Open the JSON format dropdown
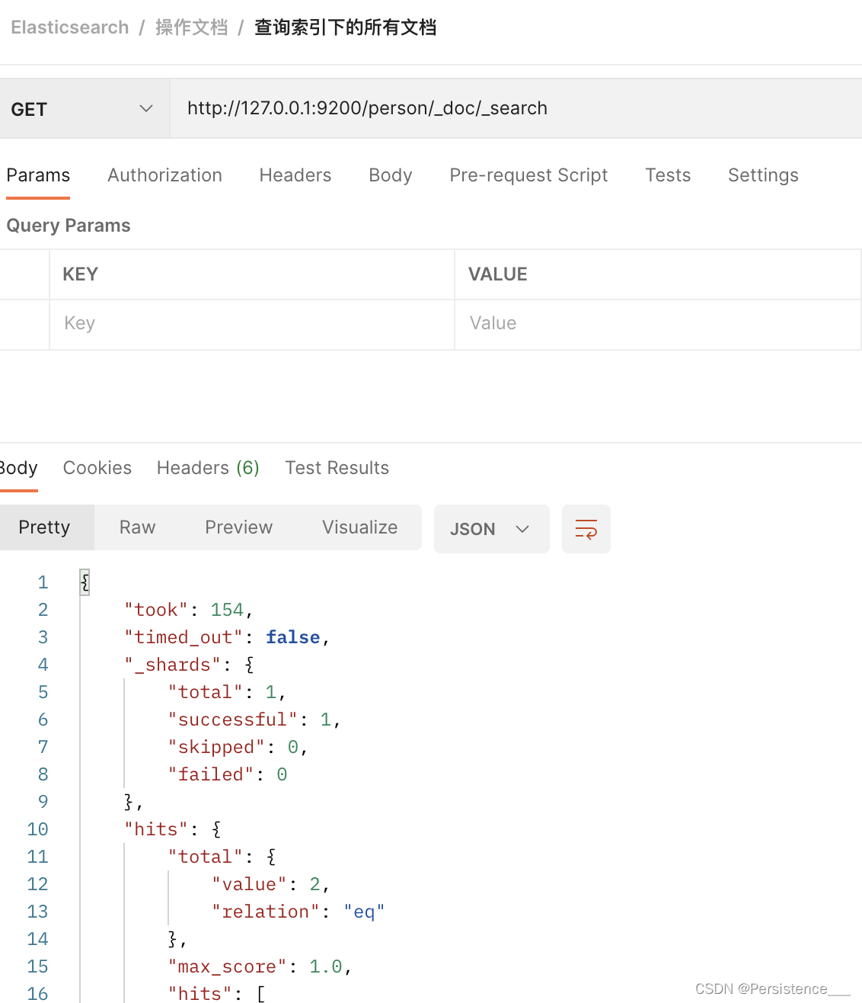862x1003 pixels. (x=491, y=529)
